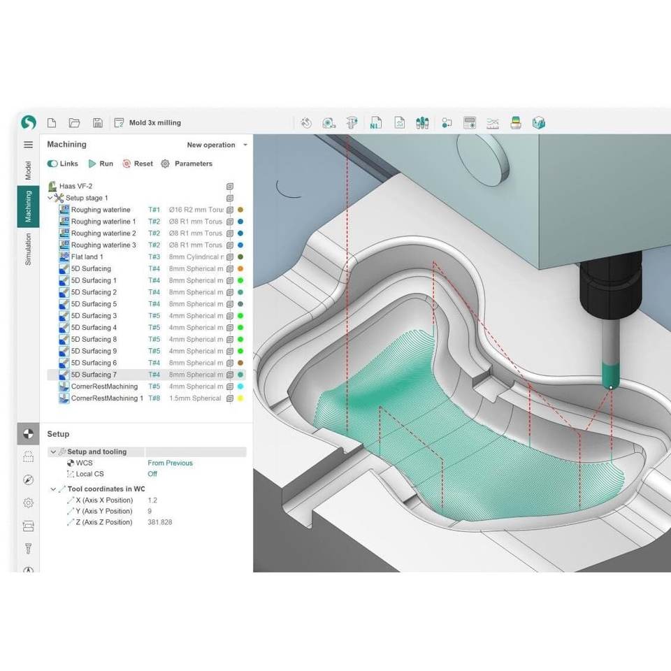Collapse the Setup and tooling section
The image size is (671, 671).
[53, 452]
